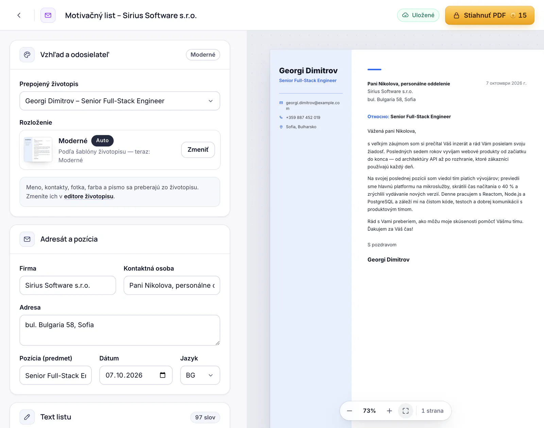Focus the Pozícia (predmet) input field

click(x=55, y=375)
